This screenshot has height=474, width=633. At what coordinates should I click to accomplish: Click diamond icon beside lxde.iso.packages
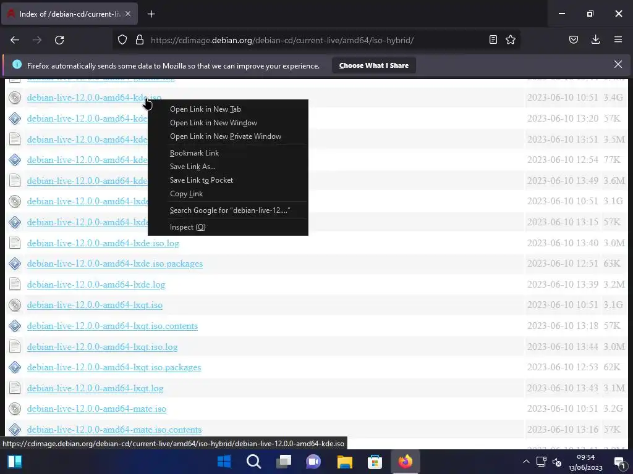pos(15,264)
